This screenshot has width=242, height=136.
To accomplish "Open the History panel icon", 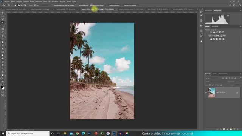I will [201, 12].
